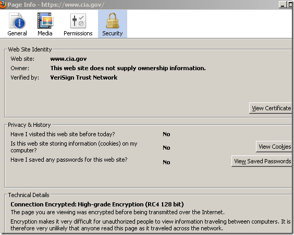294x235 pixels.
Task: Click the No answer for saved passwords
Action: 166,162
